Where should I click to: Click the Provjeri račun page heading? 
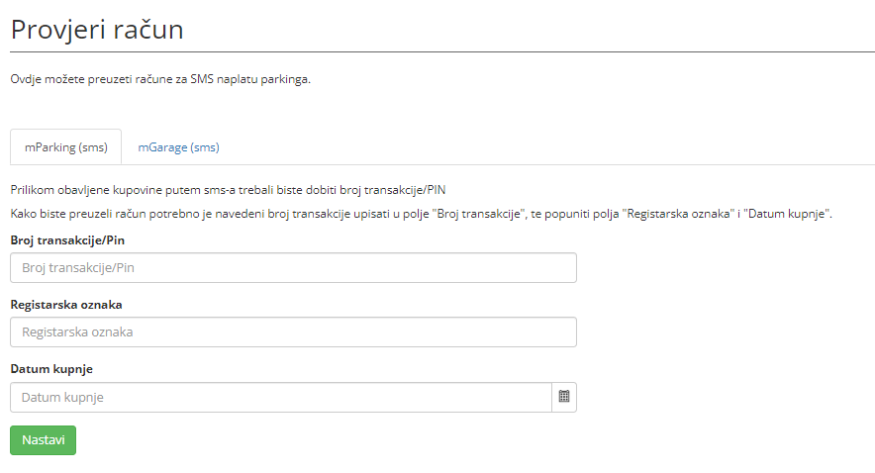[97, 30]
